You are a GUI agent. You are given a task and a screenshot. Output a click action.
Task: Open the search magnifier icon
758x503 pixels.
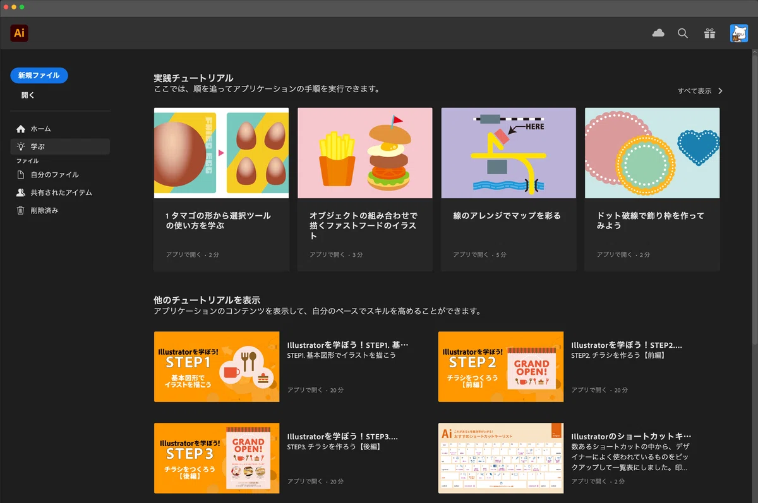coord(683,33)
